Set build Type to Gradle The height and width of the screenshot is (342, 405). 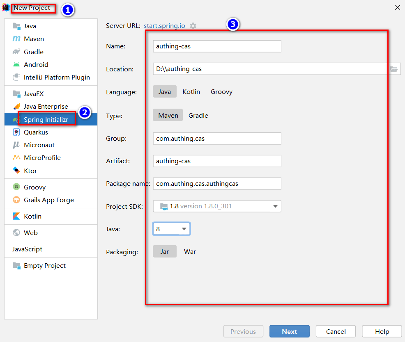(x=198, y=116)
